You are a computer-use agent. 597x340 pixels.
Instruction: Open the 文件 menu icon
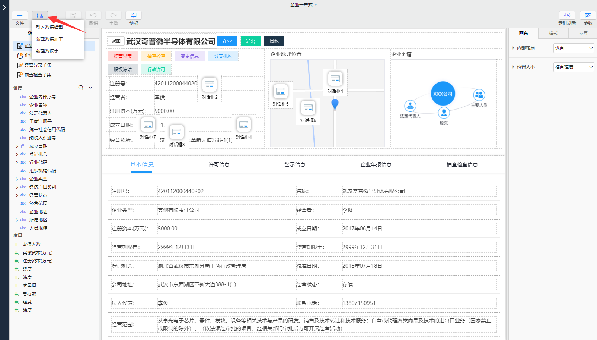pyautogui.click(x=20, y=15)
